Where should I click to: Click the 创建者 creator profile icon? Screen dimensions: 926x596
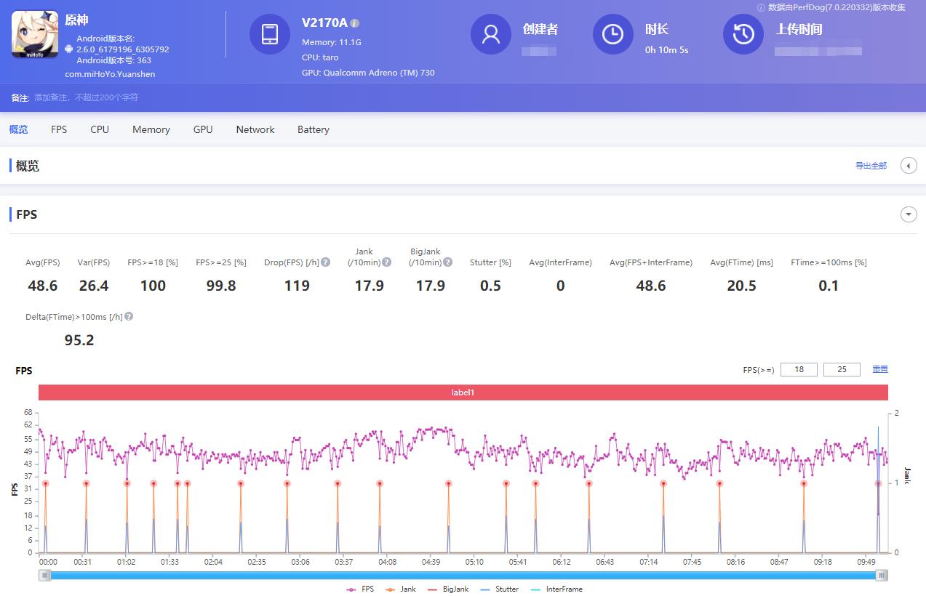point(490,33)
